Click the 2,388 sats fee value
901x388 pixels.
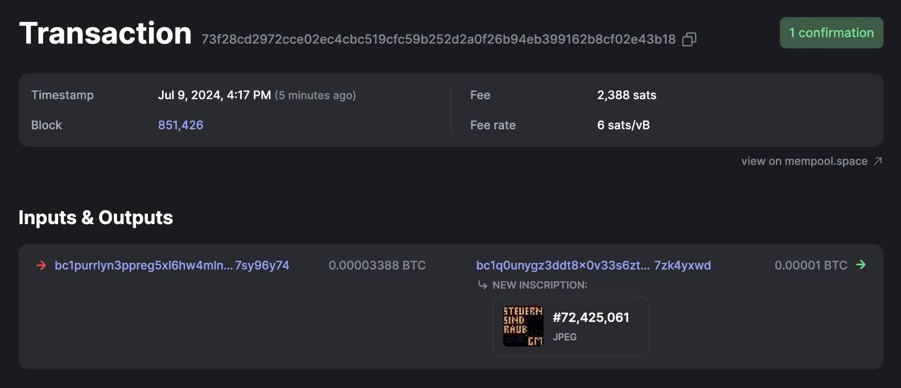tap(627, 95)
